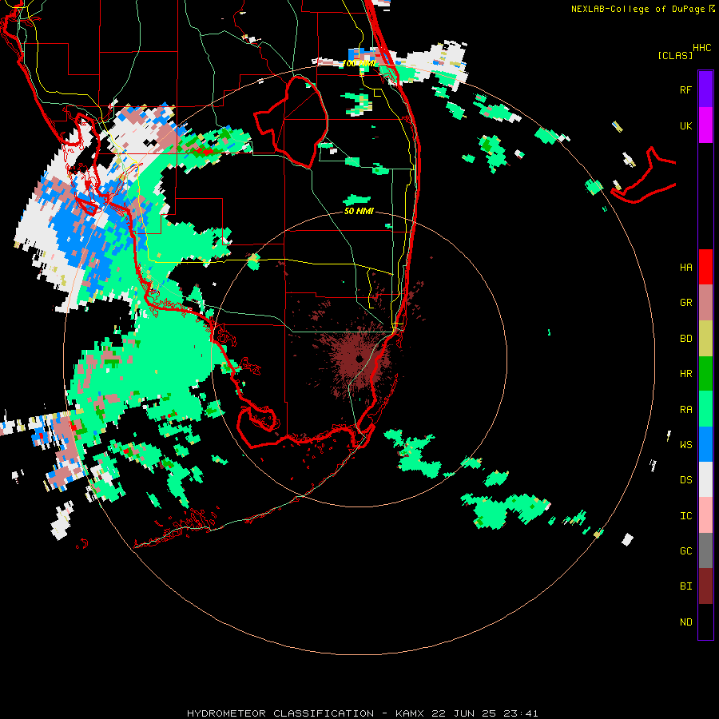Click the BD legend label
719x719 pixels.
pyautogui.click(x=685, y=339)
